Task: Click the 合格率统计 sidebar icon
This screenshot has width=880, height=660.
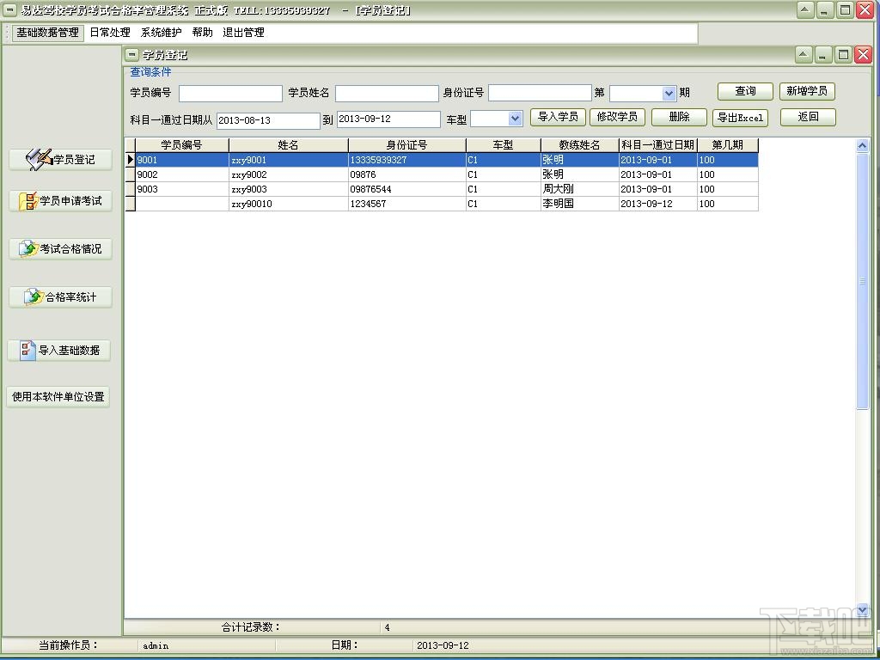Action: click(34, 296)
